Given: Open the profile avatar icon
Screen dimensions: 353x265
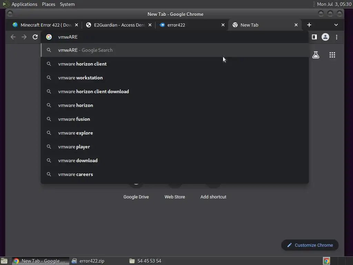Looking at the screenshot, I should coord(325,37).
